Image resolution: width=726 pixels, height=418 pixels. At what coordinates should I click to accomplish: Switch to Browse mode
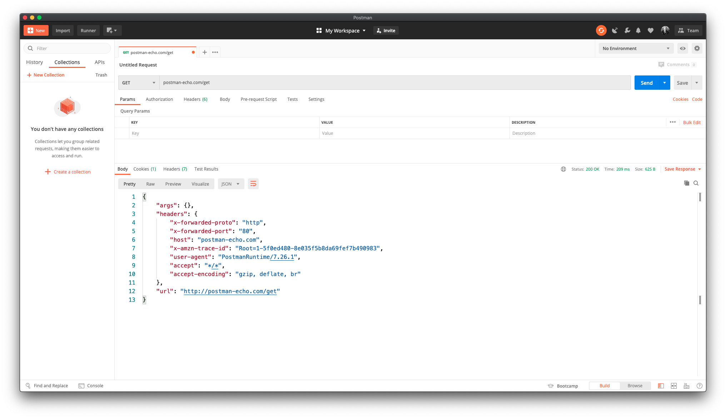(635, 385)
